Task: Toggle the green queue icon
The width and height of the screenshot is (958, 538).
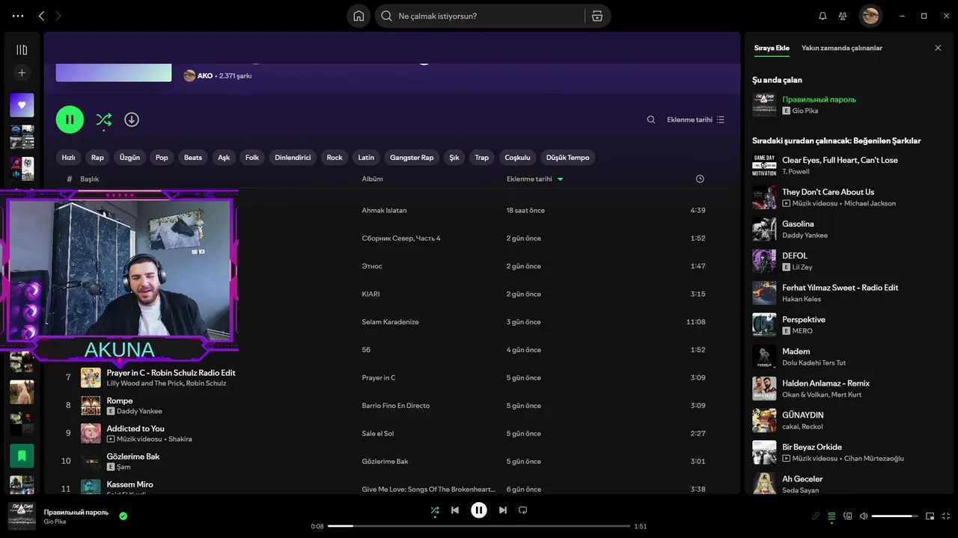Action: pos(832,516)
